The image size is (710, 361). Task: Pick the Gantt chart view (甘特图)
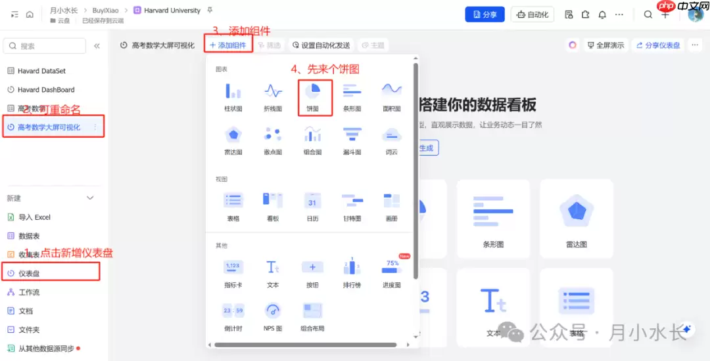pyautogui.click(x=352, y=207)
